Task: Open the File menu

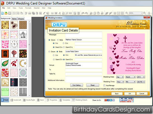Action: click(x=3, y=8)
